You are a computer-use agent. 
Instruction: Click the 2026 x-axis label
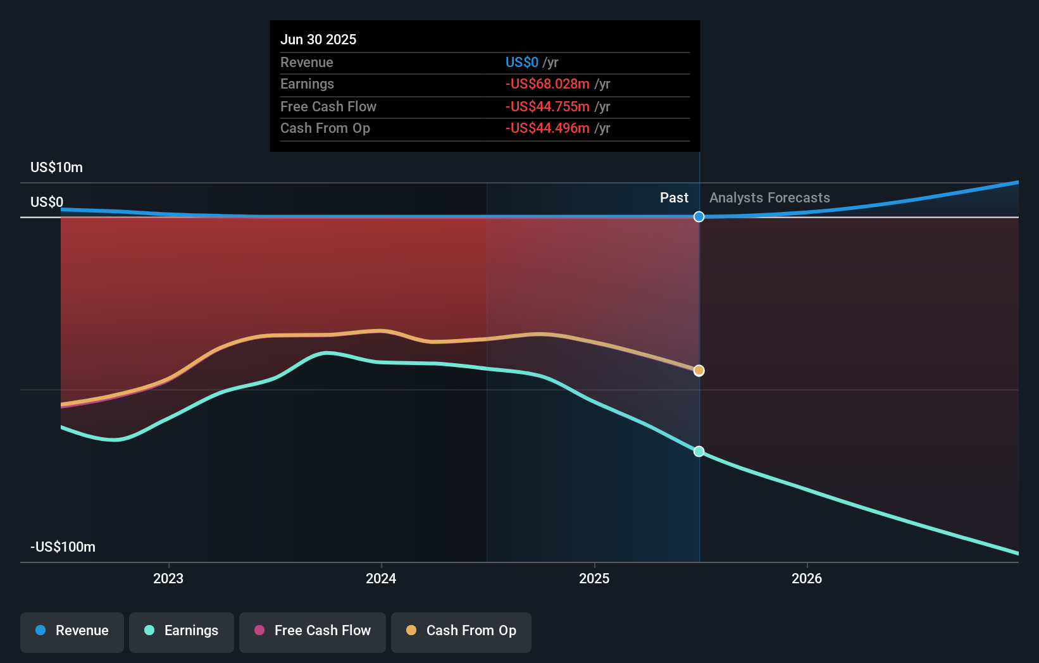coord(807,579)
